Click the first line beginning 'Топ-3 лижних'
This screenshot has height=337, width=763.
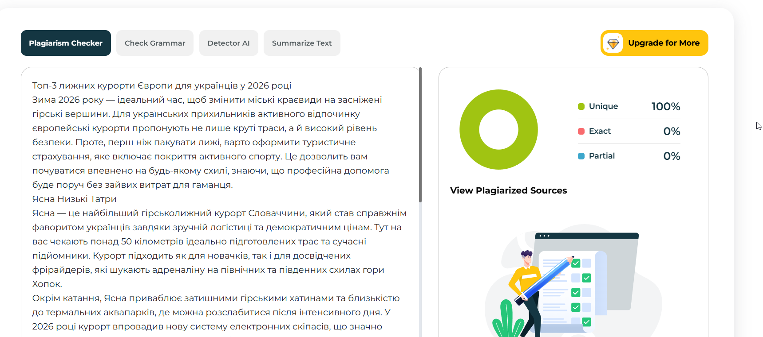(x=162, y=85)
